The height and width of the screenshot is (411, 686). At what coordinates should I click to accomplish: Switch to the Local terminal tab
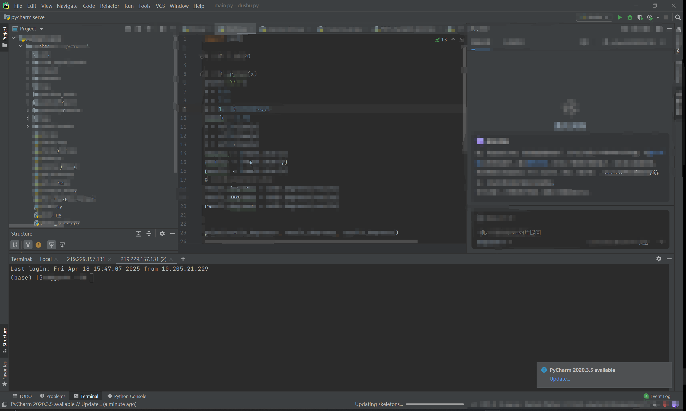point(46,259)
